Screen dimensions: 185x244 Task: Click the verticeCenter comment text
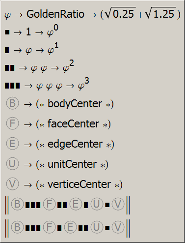coord(79,184)
